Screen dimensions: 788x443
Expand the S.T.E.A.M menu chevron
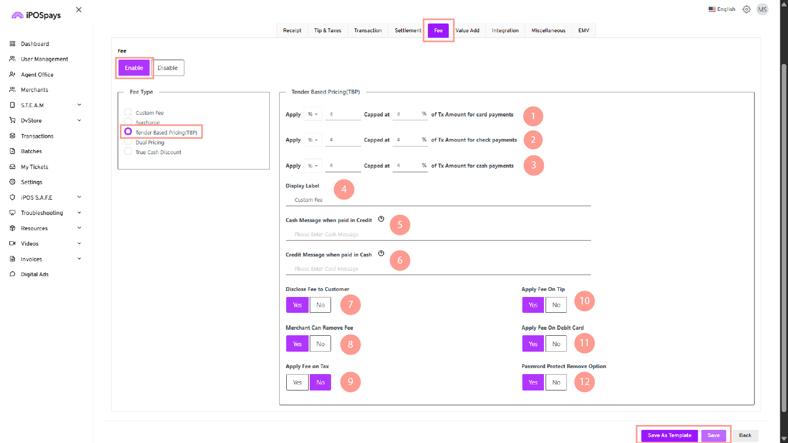(x=79, y=105)
